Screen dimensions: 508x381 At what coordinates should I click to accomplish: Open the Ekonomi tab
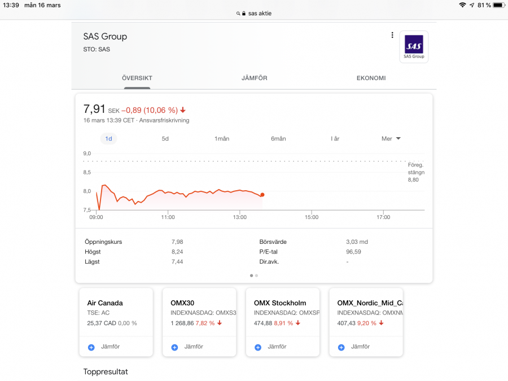pos(371,78)
